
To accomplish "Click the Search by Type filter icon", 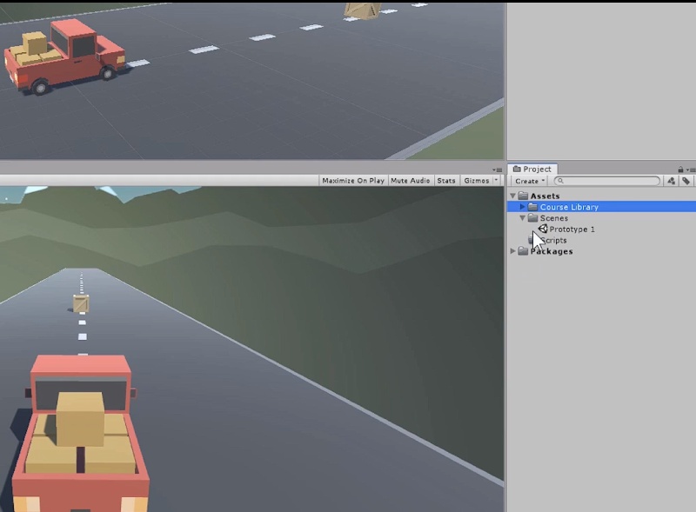I will (671, 181).
